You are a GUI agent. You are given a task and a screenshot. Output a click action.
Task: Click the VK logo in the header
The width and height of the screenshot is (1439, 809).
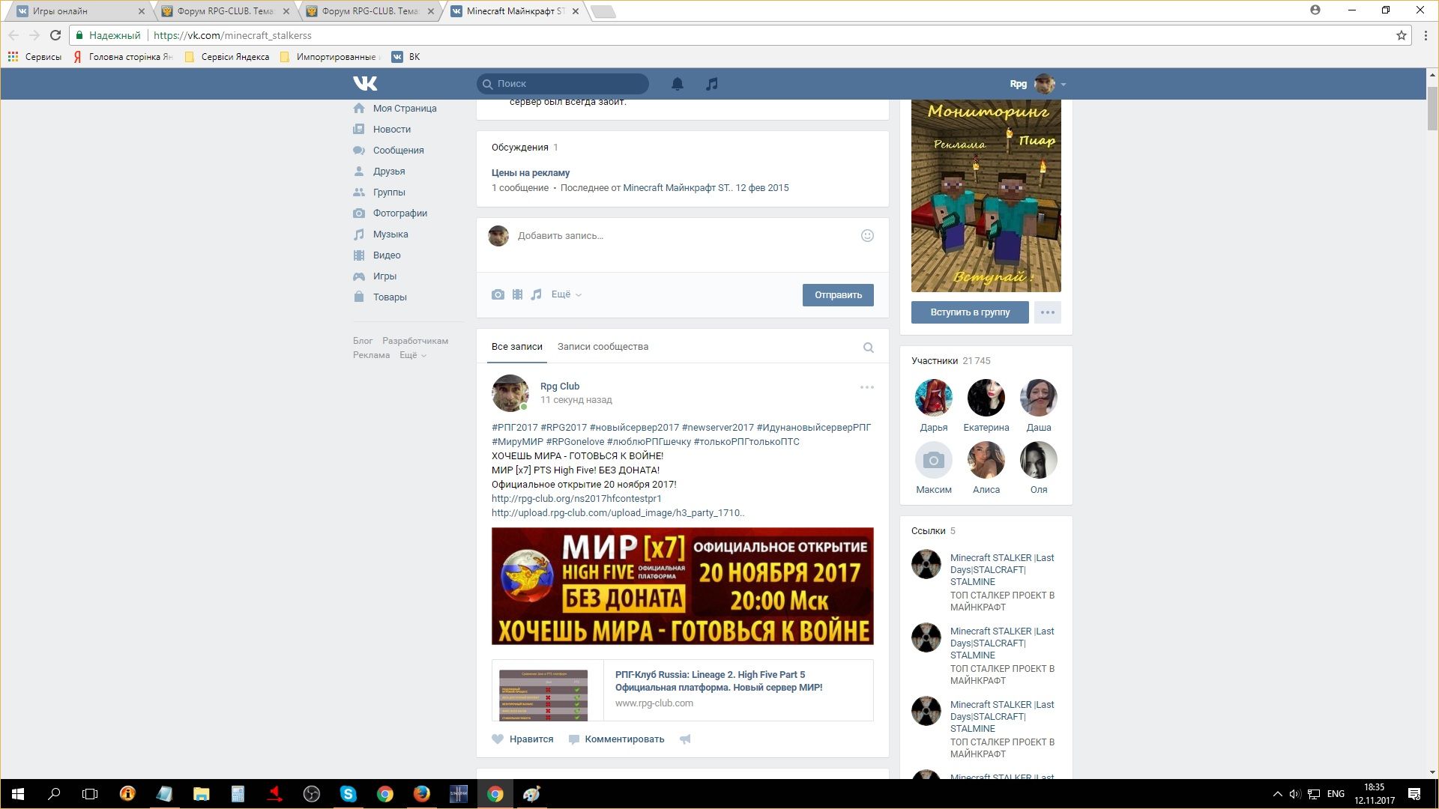click(365, 83)
